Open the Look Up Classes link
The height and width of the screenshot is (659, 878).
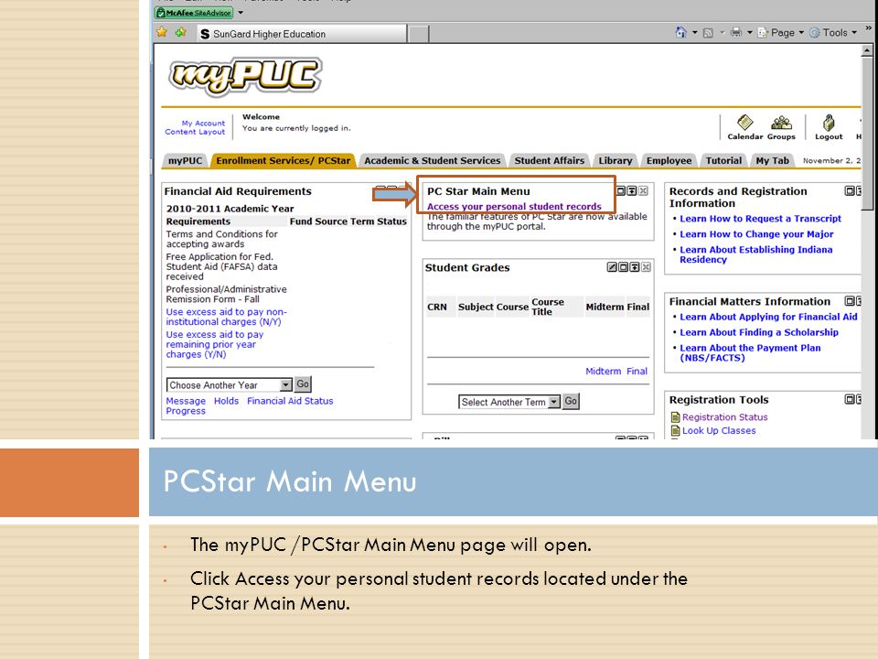coord(719,430)
